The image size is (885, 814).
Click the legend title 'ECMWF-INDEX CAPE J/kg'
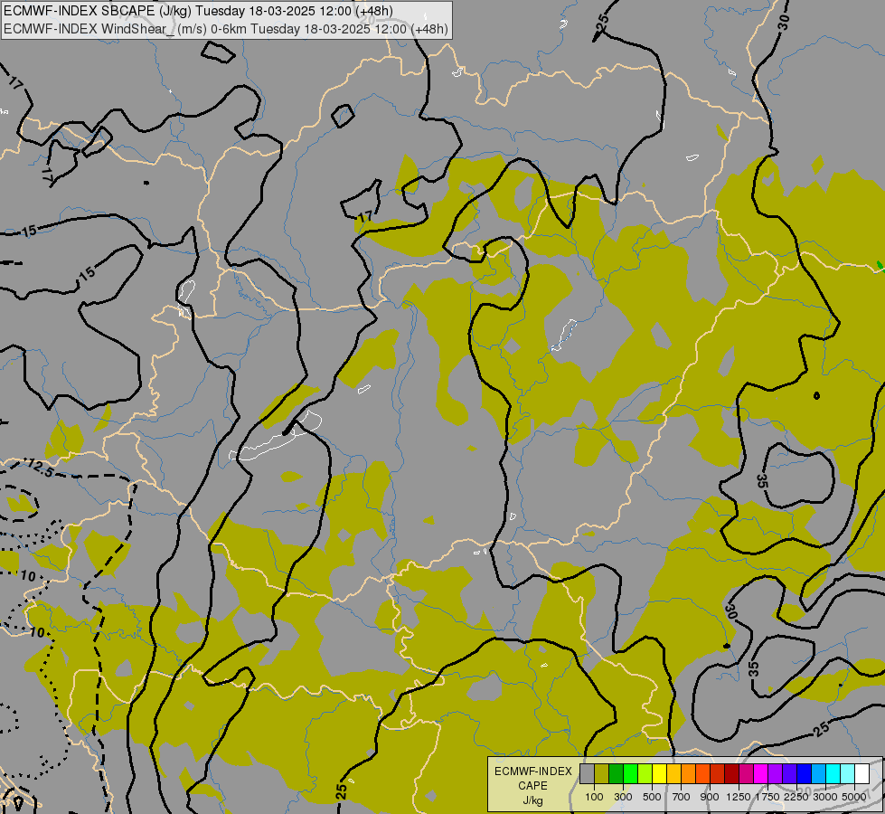(532, 786)
